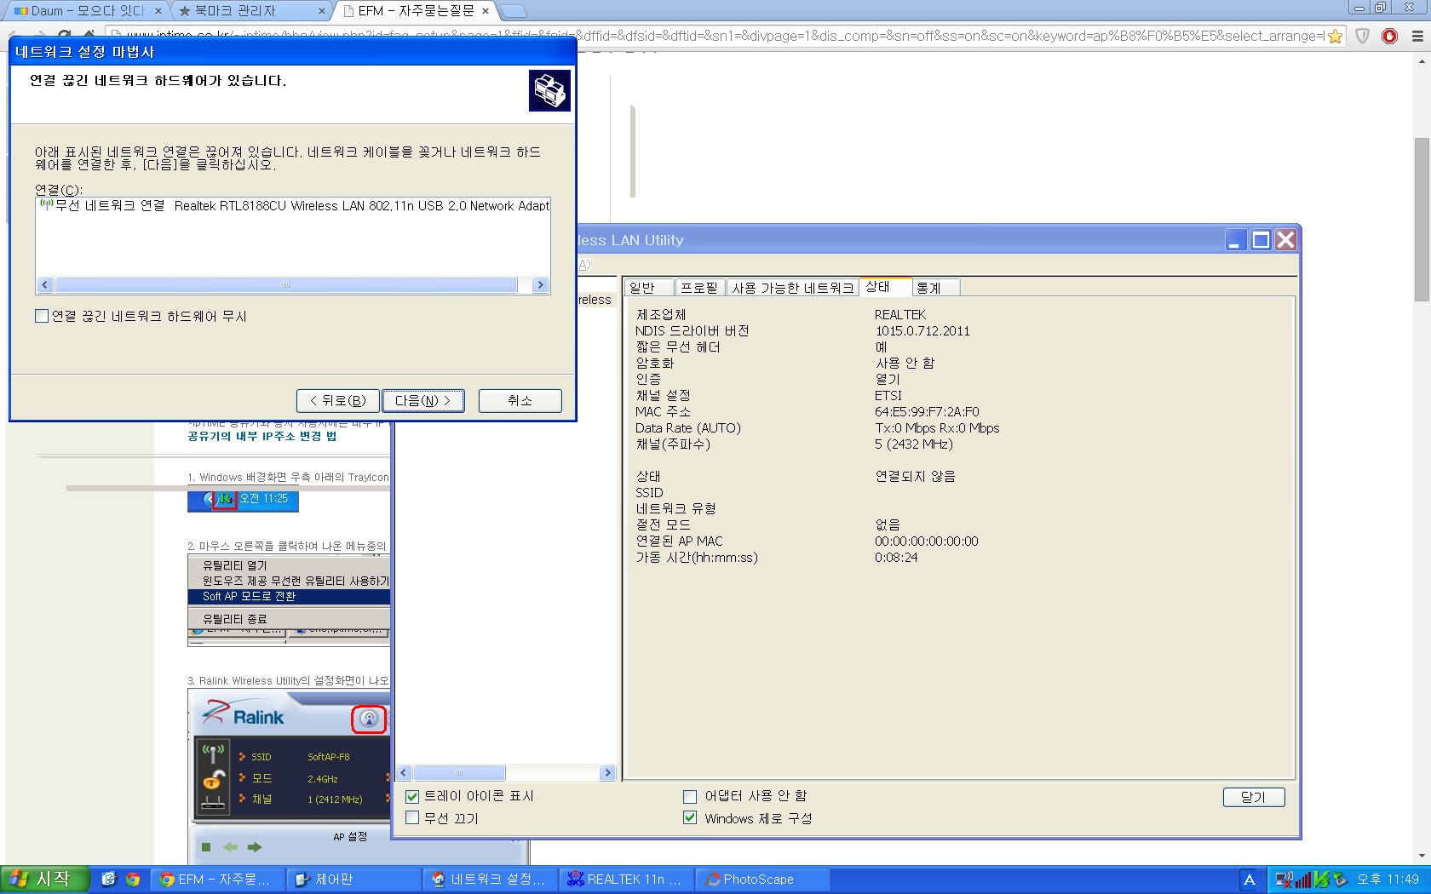
Task: Click the safely remove hardware tray icon
Action: (1340, 879)
